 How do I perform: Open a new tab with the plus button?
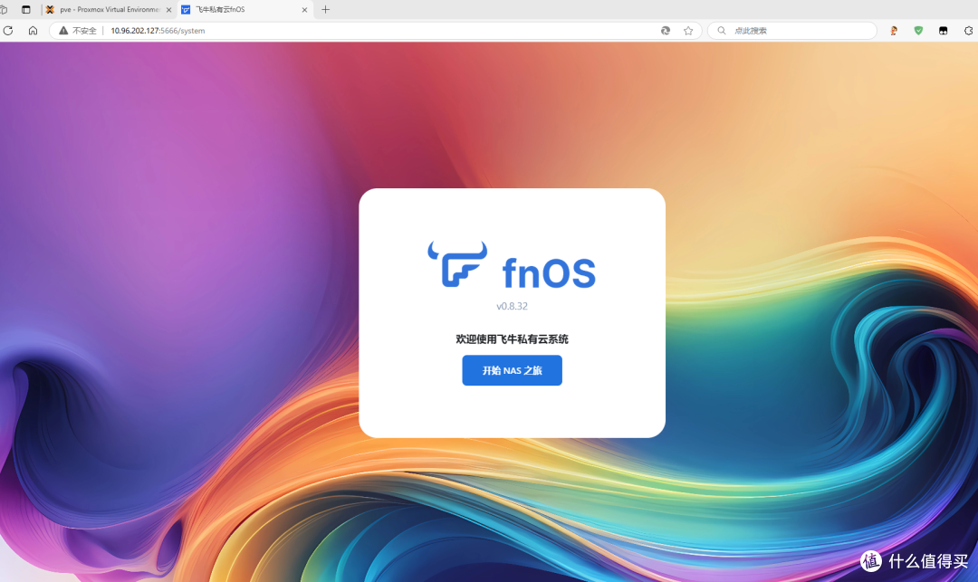(326, 9)
